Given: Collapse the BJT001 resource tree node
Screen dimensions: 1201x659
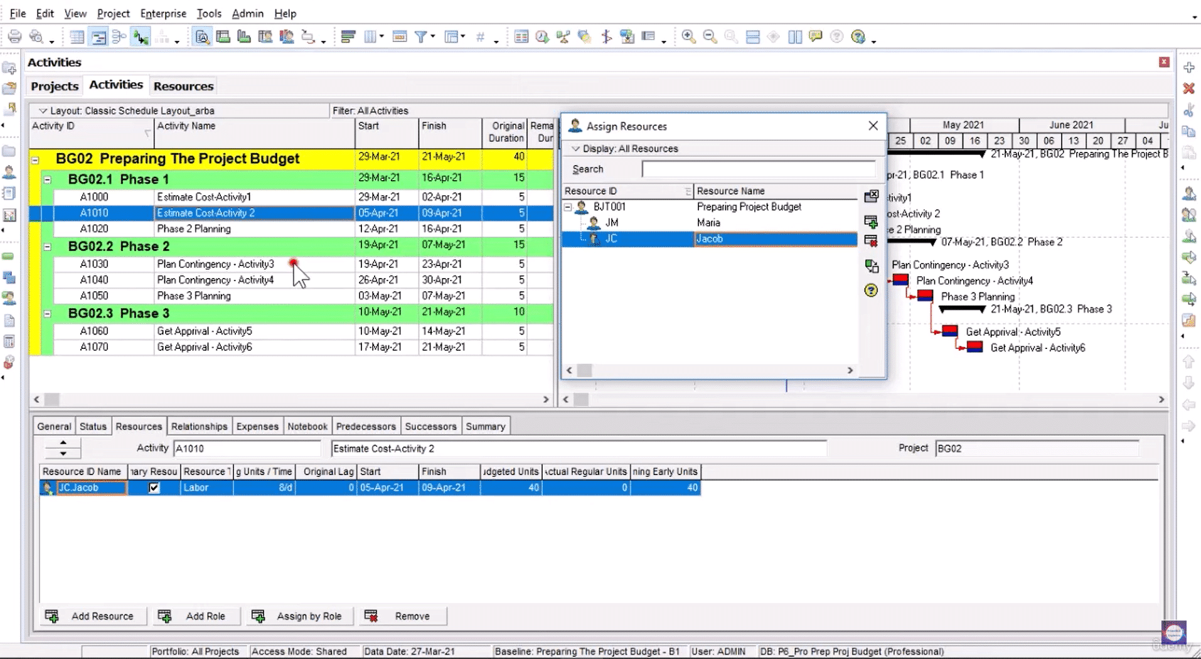Looking at the screenshot, I should pyautogui.click(x=567, y=206).
